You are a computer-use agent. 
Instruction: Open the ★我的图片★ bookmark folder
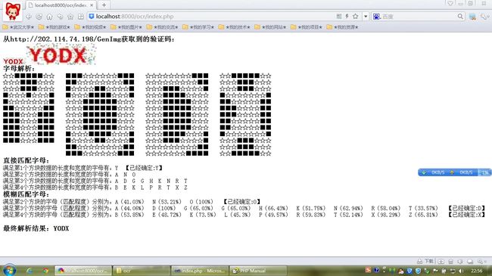point(126,27)
